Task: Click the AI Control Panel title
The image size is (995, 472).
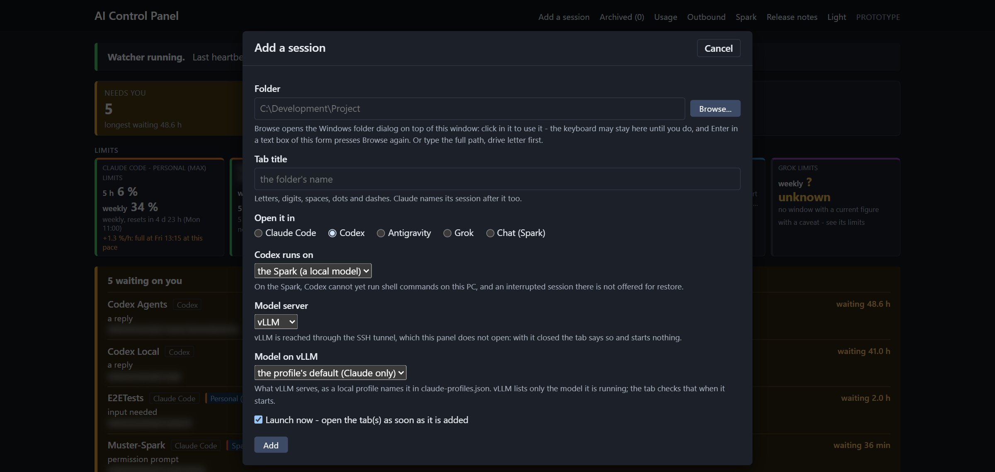Action: coord(136,16)
